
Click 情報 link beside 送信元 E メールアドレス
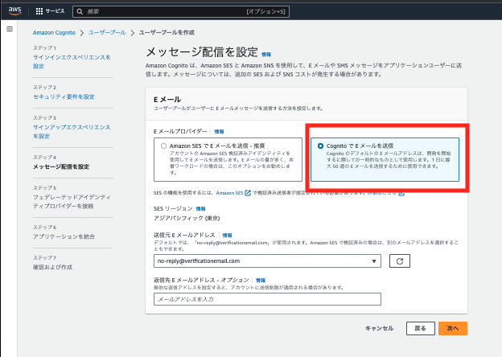[227, 236]
